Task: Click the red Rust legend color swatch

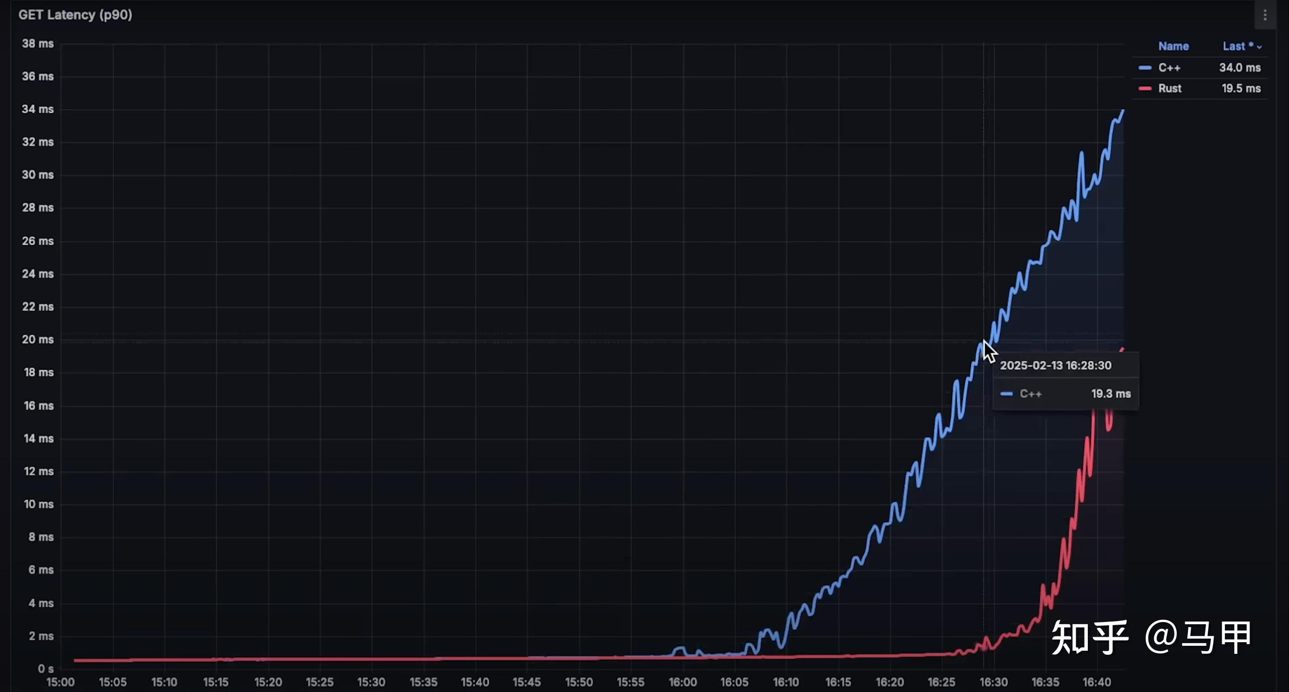Action: pos(1144,88)
